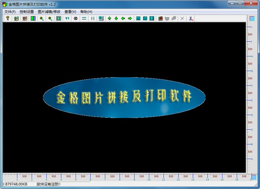The width and height of the screenshot is (260, 189).
Task: Click the first magnifier zoom icon
Action: tap(42, 19)
